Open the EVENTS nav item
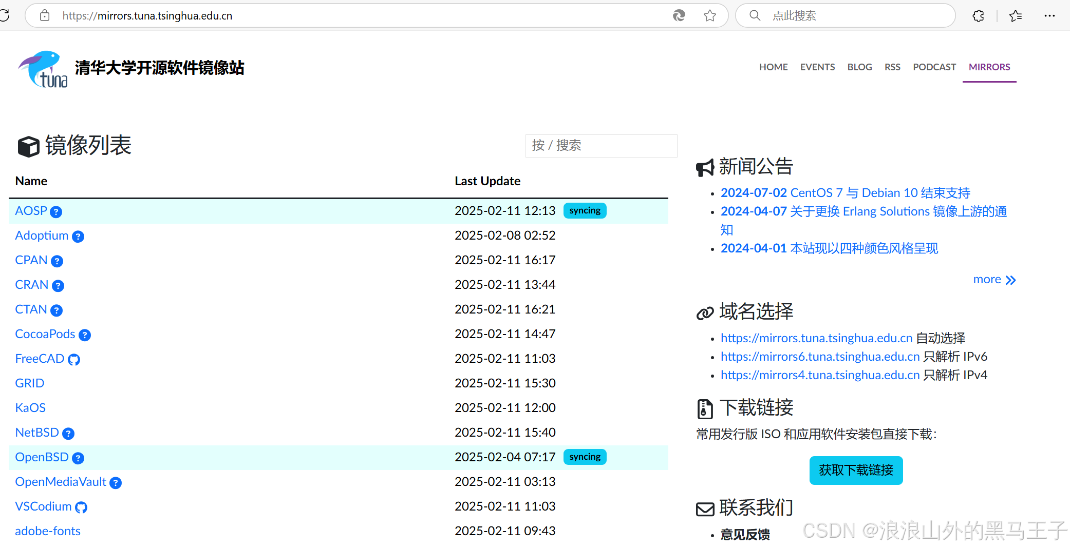Image resolution: width=1070 pixels, height=548 pixels. 817,67
